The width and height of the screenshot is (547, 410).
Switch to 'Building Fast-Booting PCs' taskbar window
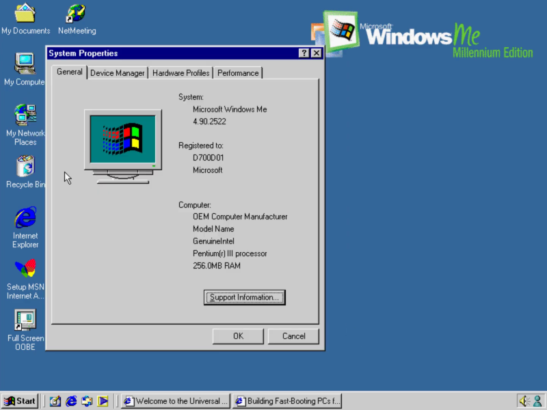[287, 401]
